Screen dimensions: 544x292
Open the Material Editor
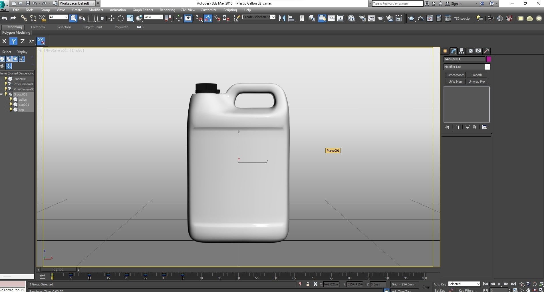(351, 18)
